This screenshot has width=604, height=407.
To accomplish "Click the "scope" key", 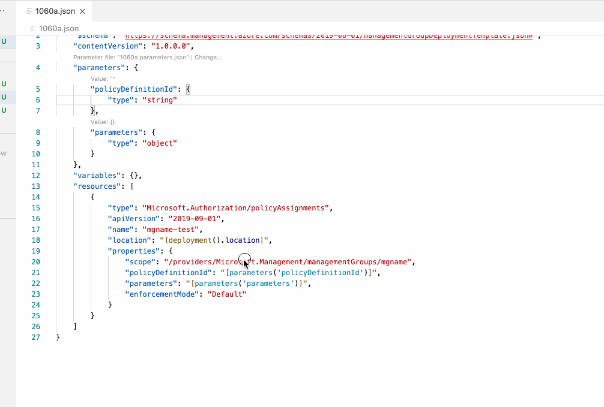I will click(140, 261).
